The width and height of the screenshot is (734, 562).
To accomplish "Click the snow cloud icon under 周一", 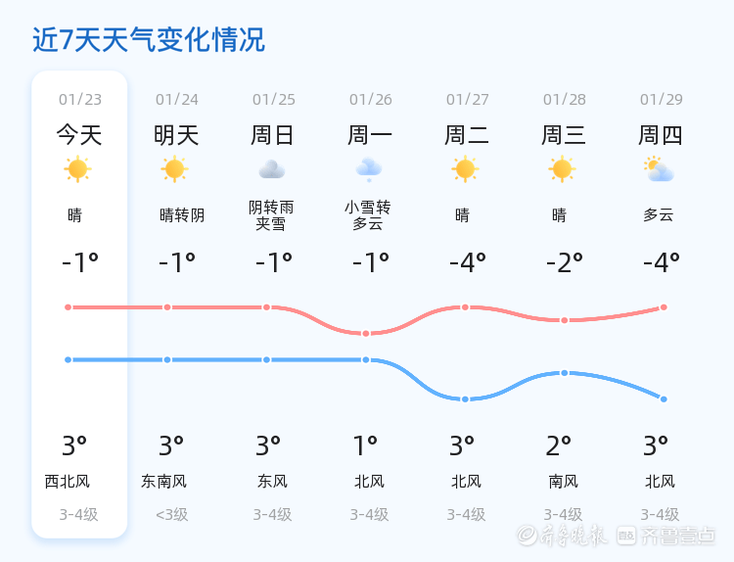I will 369,169.
